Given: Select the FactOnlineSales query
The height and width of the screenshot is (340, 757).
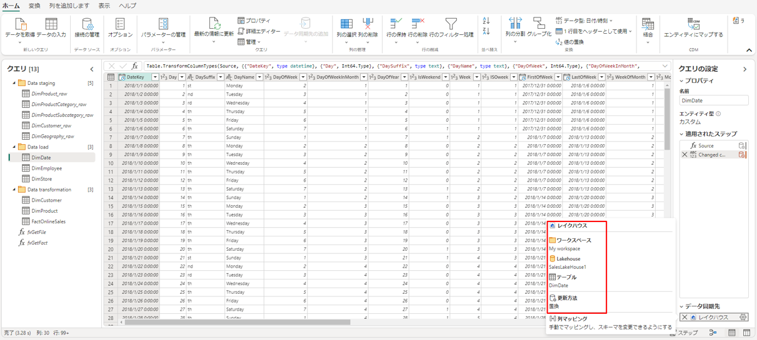Looking at the screenshot, I should [x=48, y=221].
